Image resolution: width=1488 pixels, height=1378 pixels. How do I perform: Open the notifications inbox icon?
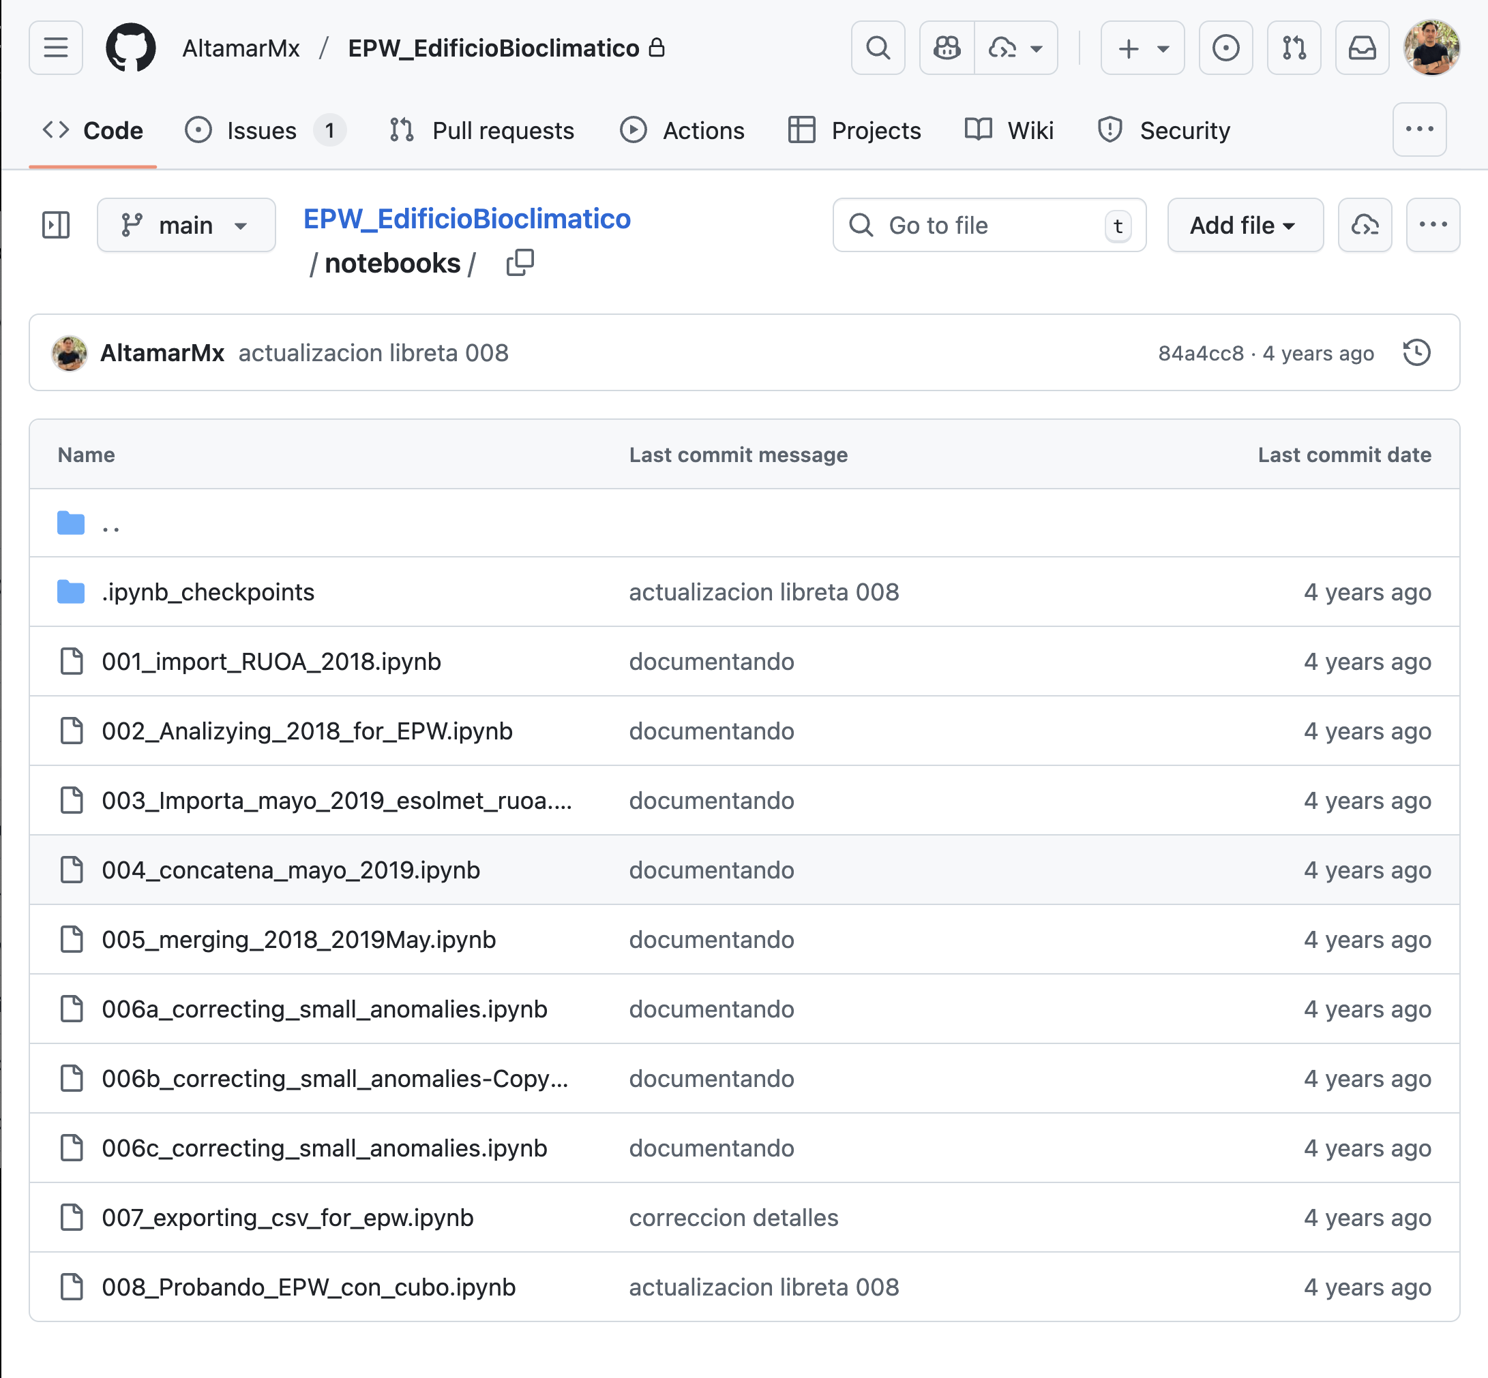coord(1361,48)
